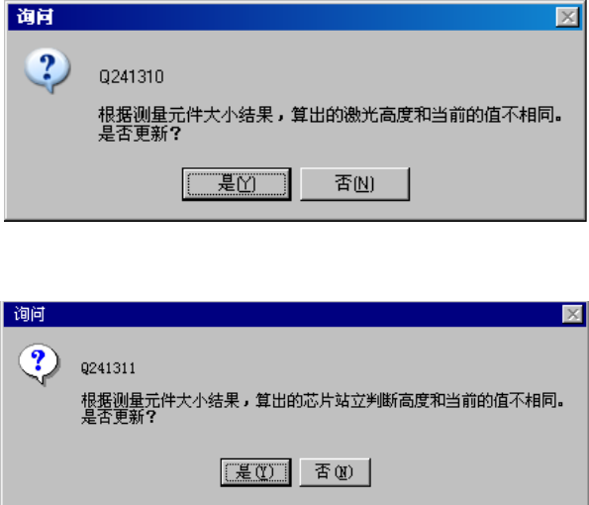The height and width of the screenshot is (505, 589).
Task: Close the Q241310 询问 dialog with X
Action: 567,17
